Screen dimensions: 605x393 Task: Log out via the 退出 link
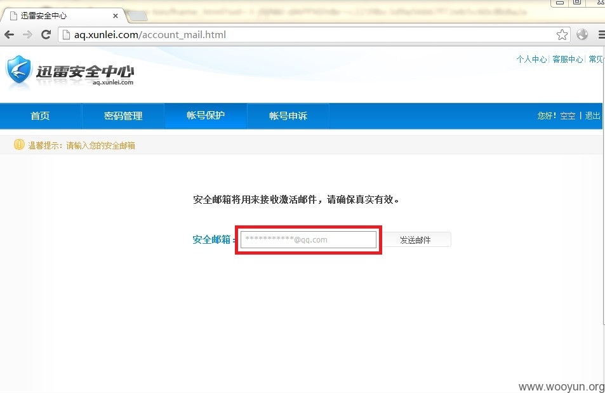click(593, 116)
